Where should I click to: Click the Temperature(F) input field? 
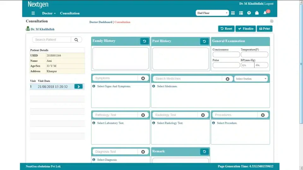point(254,54)
